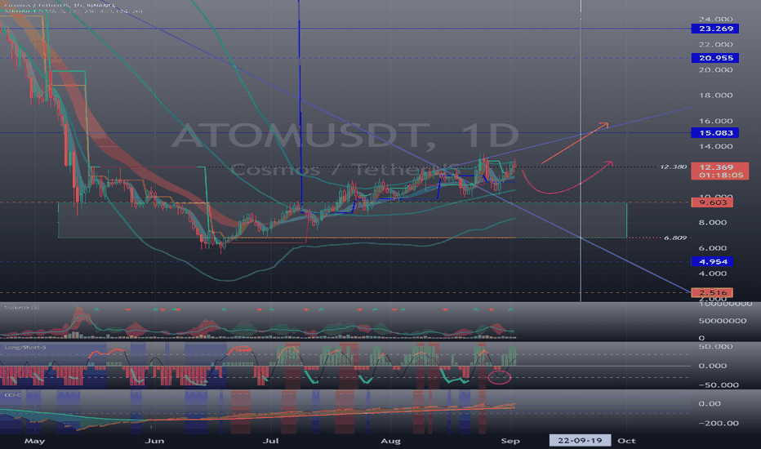The height and width of the screenshot is (449, 761).
Task: Open the Long/Short-S indicator label
Action: pos(24,348)
